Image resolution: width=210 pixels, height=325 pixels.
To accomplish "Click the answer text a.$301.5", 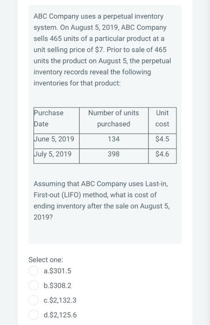I will point(58,271).
